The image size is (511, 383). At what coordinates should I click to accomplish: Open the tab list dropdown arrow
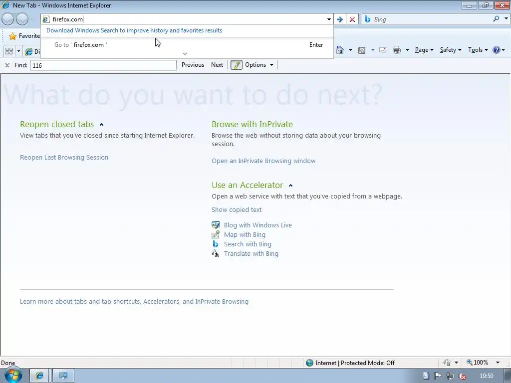(x=18, y=51)
